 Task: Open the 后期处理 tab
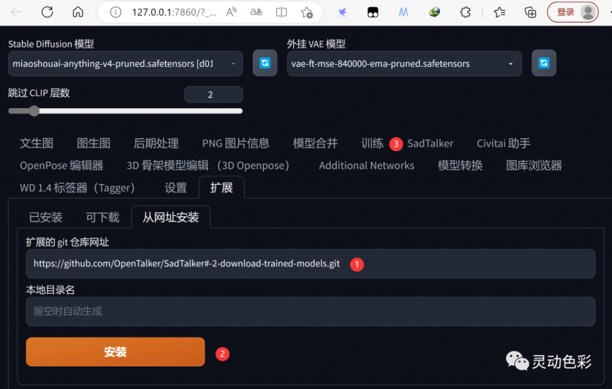pyautogui.click(x=156, y=143)
